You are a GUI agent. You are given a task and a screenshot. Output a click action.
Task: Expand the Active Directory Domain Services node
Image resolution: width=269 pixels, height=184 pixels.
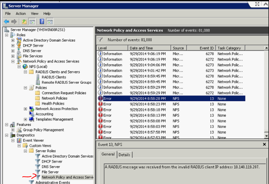(x=13, y=40)
